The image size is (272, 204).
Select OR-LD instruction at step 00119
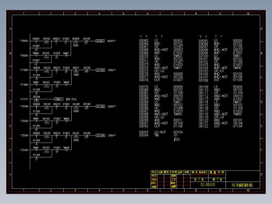219,117
